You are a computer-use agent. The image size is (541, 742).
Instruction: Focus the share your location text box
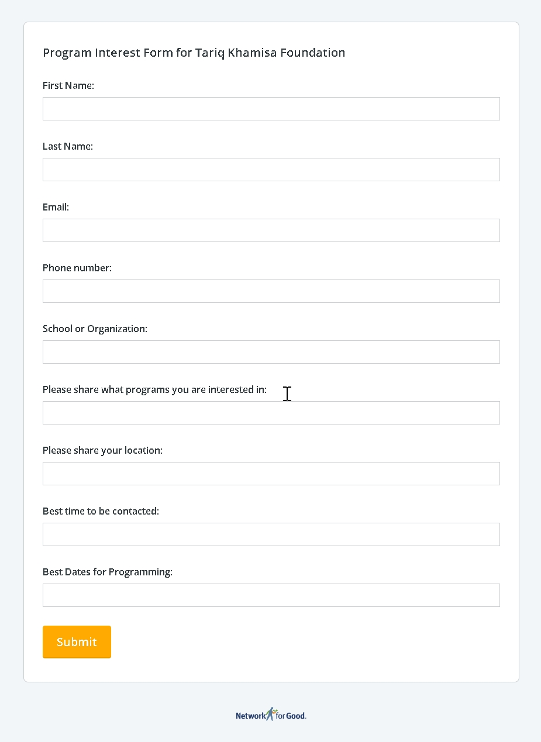[x=271, y=474]
